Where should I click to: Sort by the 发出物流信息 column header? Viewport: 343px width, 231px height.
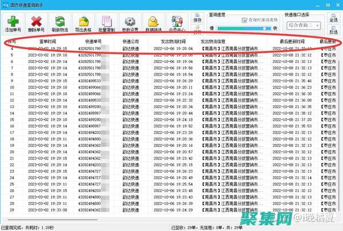point(213,41)
